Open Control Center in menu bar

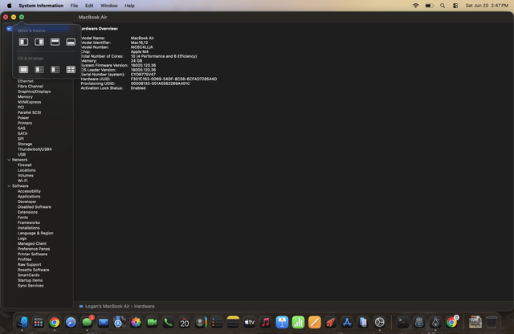tap(455, 6)
